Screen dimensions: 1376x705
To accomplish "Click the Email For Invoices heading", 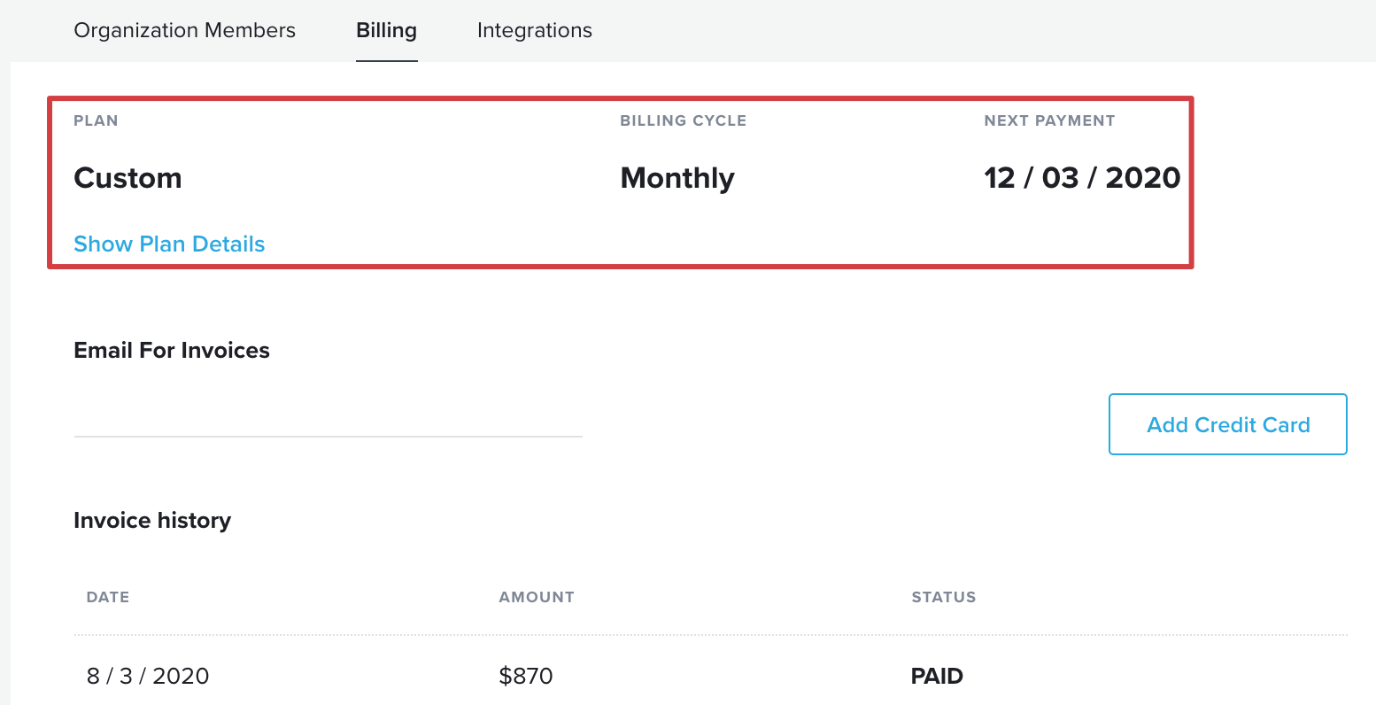I will [x=172, y=350].
